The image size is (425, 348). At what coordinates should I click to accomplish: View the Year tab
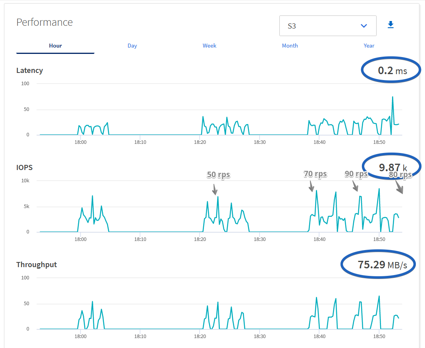pyautogui.click(x=369, y=46)
